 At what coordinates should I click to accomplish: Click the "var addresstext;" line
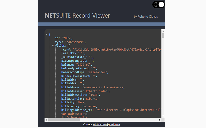74,114
